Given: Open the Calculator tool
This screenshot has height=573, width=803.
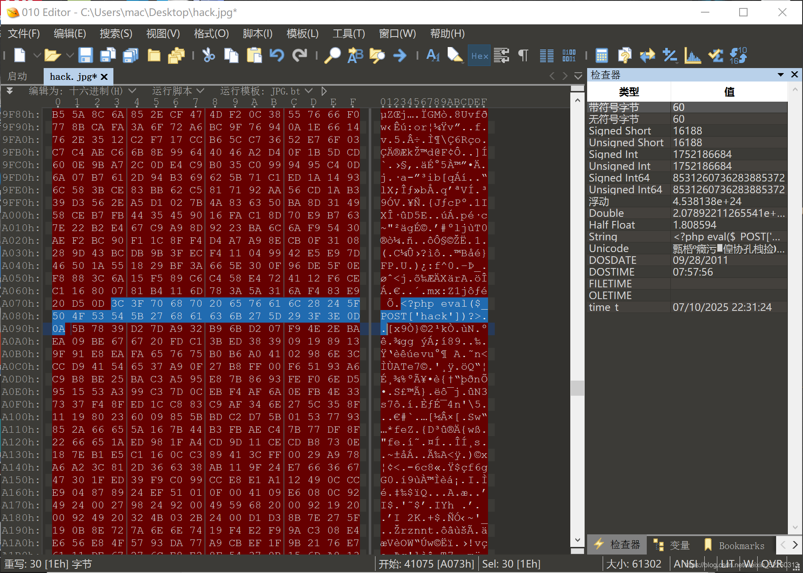Looking at the screenshot, I should (602, 55).
